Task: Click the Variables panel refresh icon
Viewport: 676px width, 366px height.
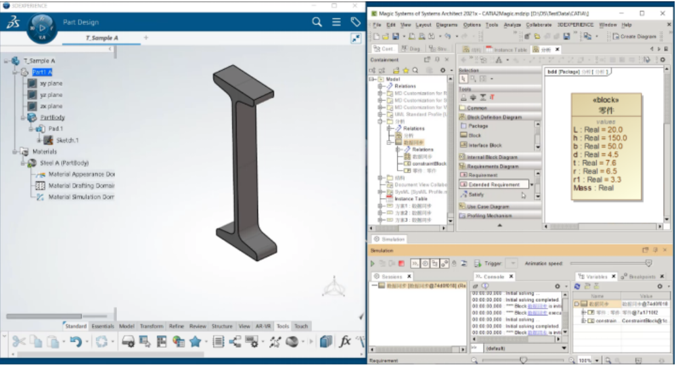Action: pos(577,287)
